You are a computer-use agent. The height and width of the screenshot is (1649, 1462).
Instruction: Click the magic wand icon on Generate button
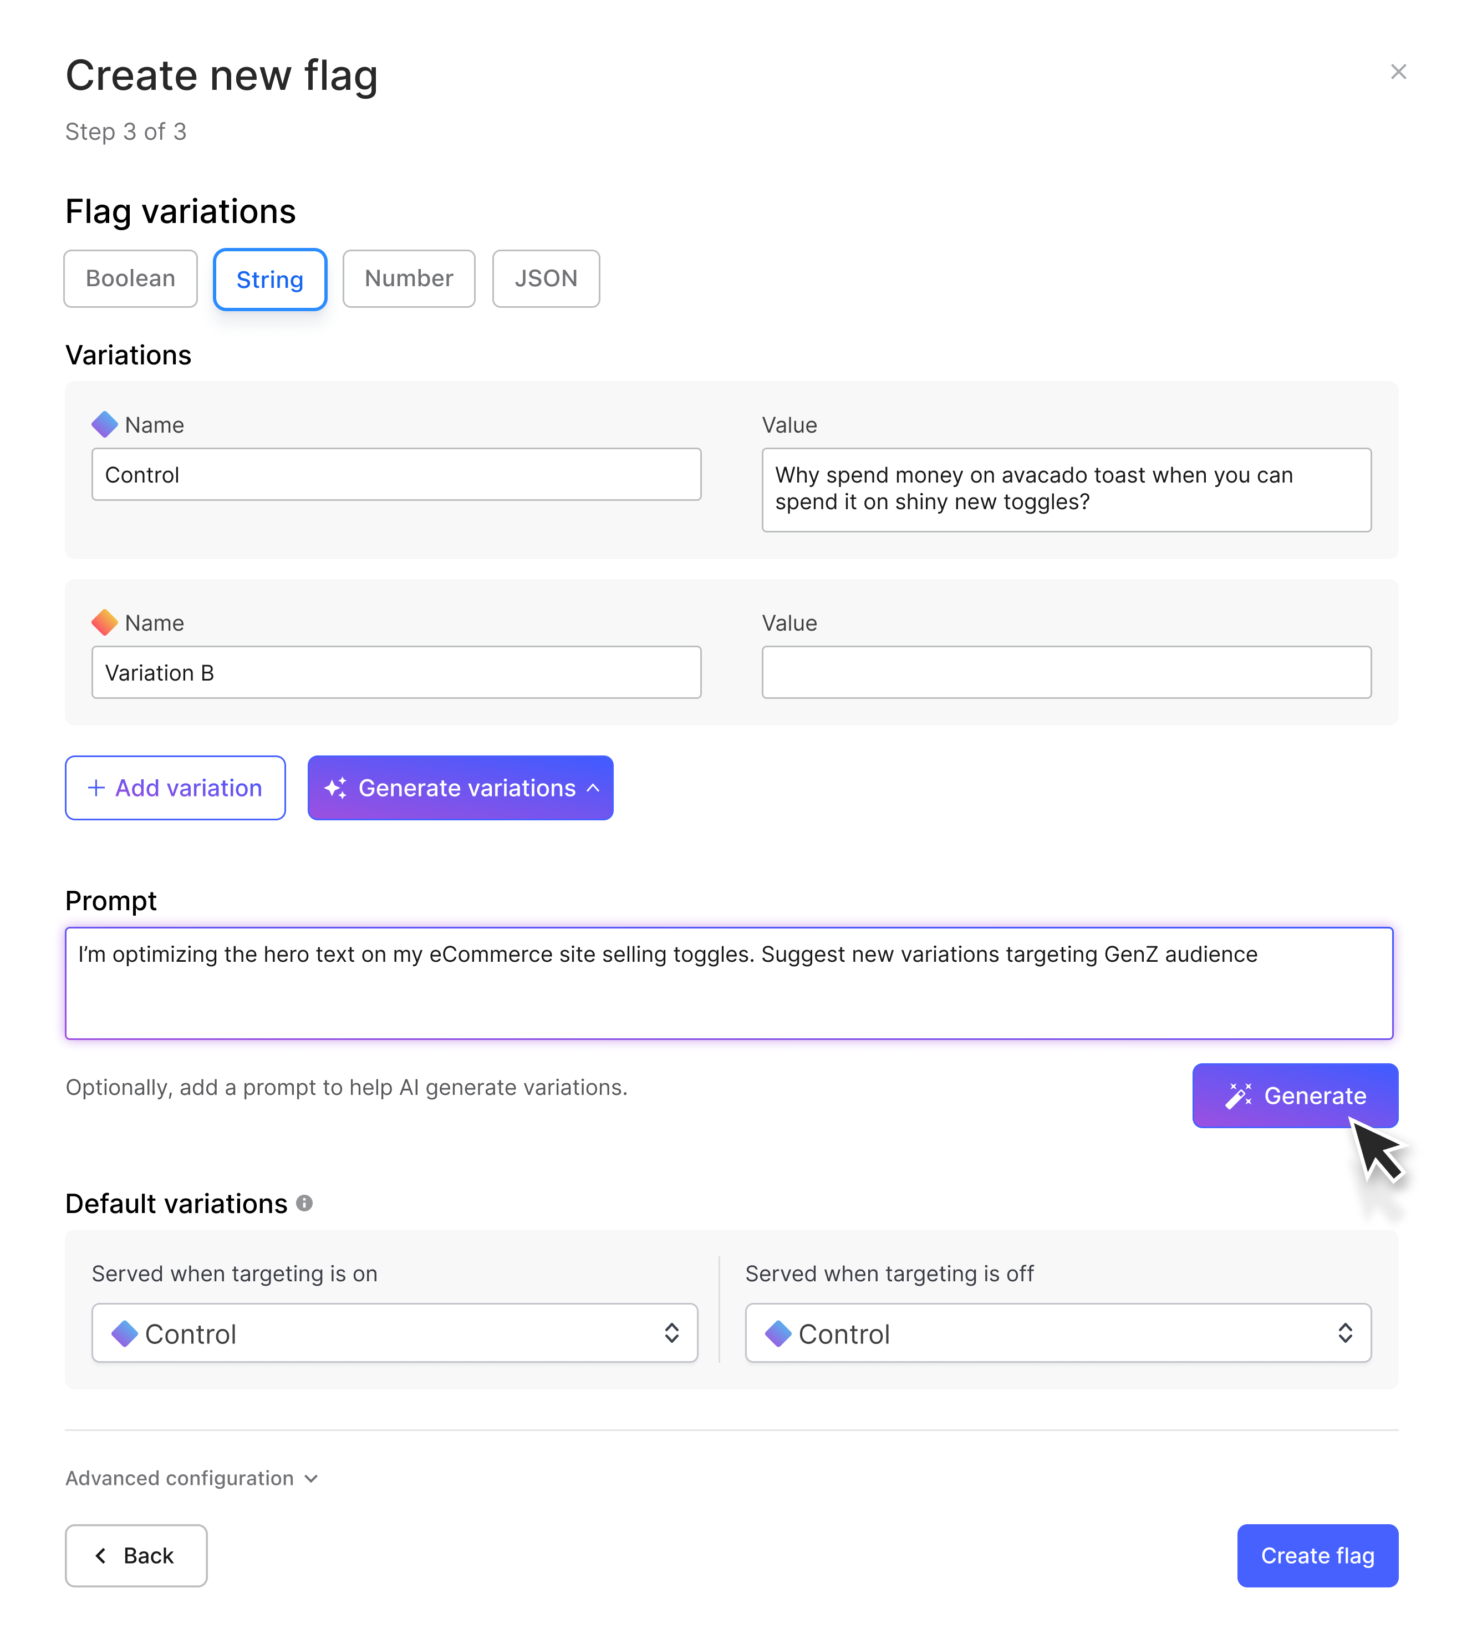pos(1238,1095)
